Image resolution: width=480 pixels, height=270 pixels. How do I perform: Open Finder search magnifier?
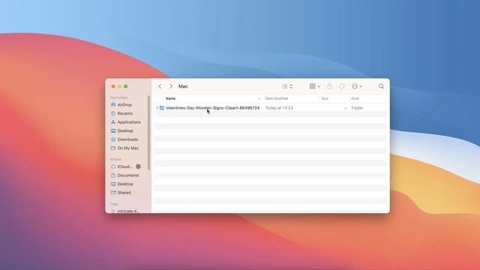(x=381, y=86)
